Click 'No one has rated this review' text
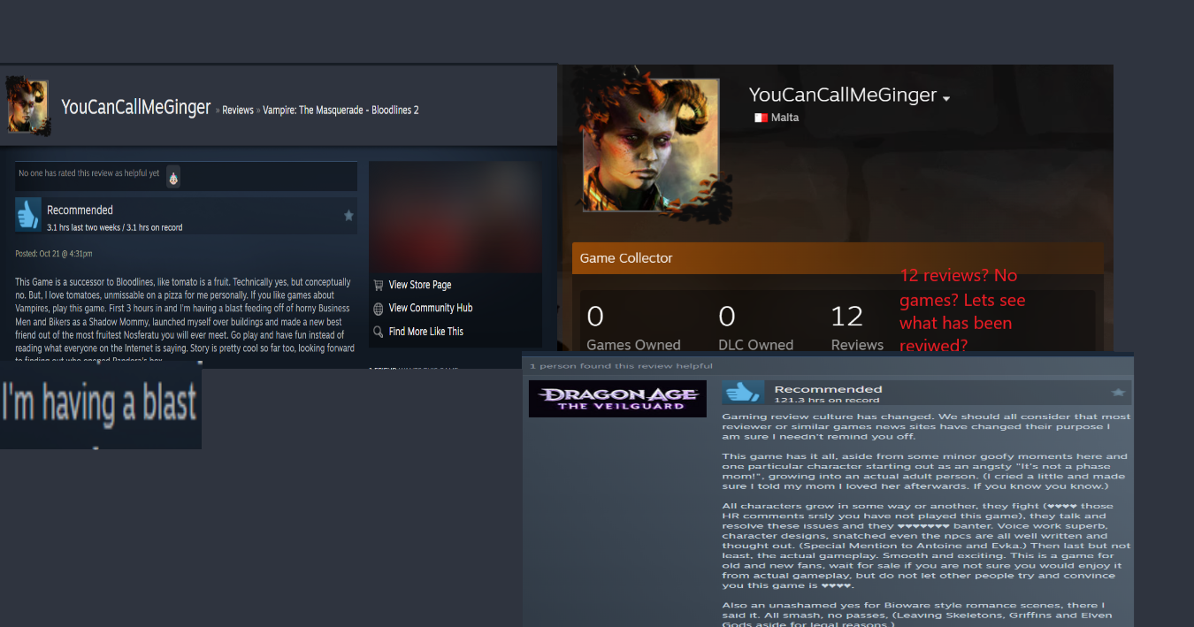Image resolution: width=1194 pixels, height=627 pixels. pyautogui.click(x=89, y=173)
